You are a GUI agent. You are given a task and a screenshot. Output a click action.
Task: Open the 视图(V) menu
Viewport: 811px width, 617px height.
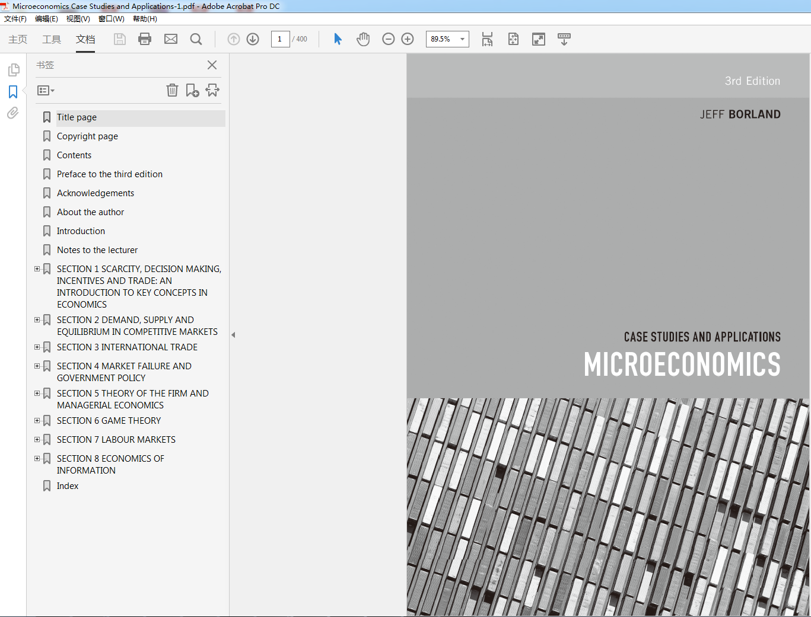pos(78,19)
